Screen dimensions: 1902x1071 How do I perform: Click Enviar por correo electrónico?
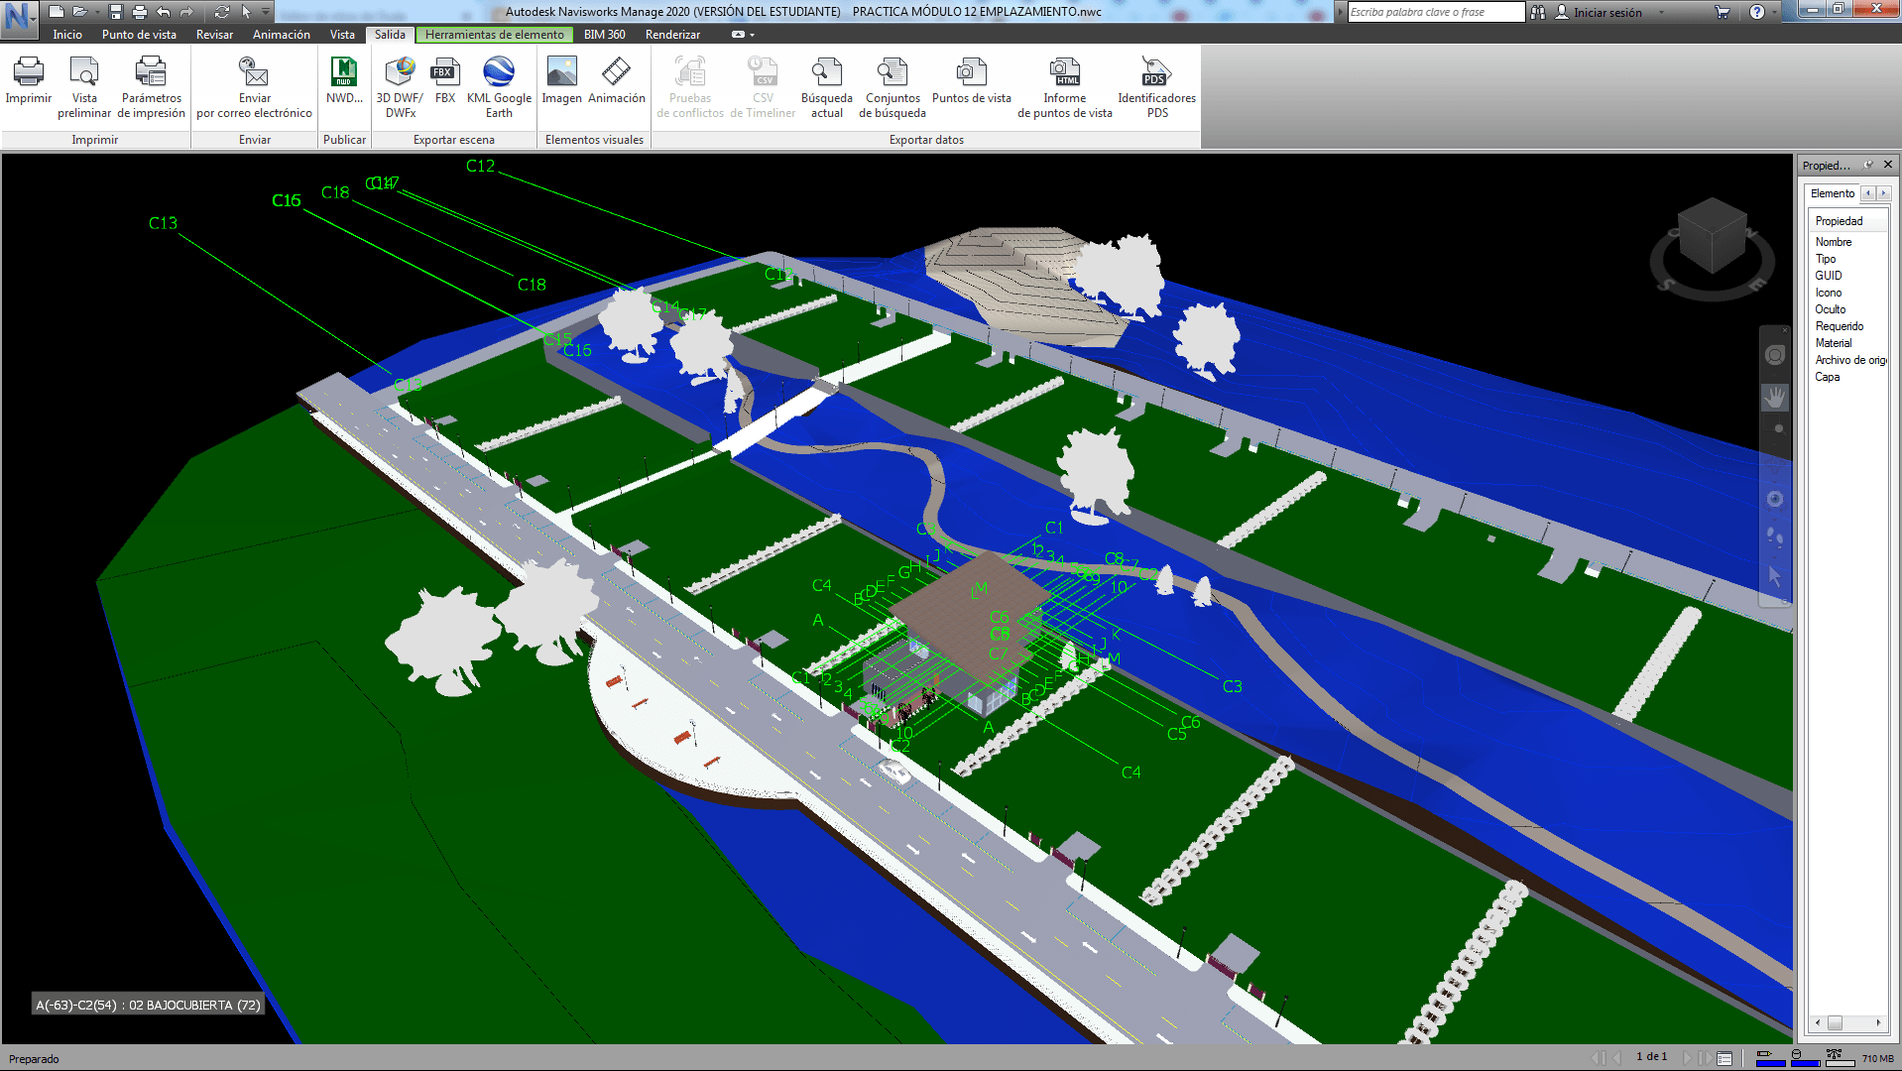coord(255,87)
